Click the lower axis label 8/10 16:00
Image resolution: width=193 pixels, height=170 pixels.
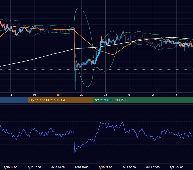coord(34,167)
